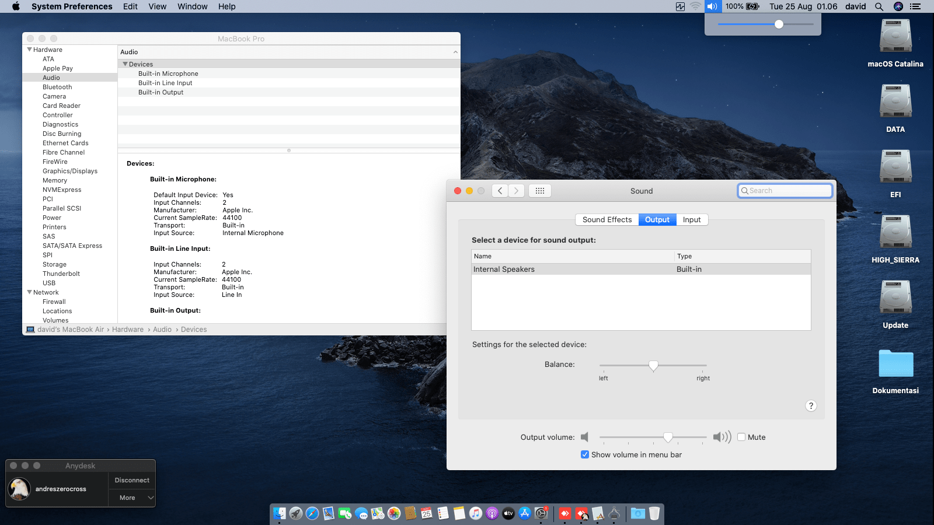The width and height of the screenshot is (934, 525).
Task: Open Safari from the Dock
Action: click(x=312, y=513)
